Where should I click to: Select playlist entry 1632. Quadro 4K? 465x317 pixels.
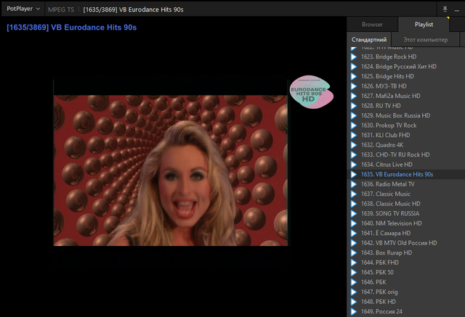pyautogui.click(x=406, y=145)
